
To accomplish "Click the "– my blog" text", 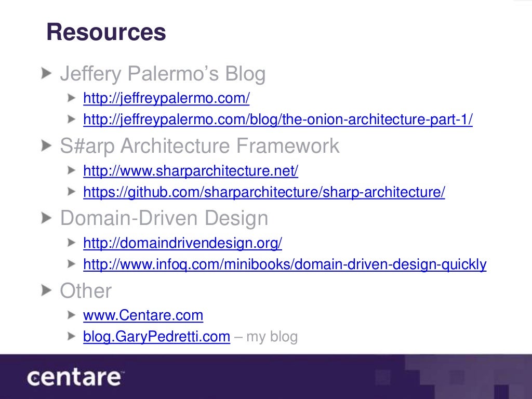I will pyautogui.click(x=266, y=337).
